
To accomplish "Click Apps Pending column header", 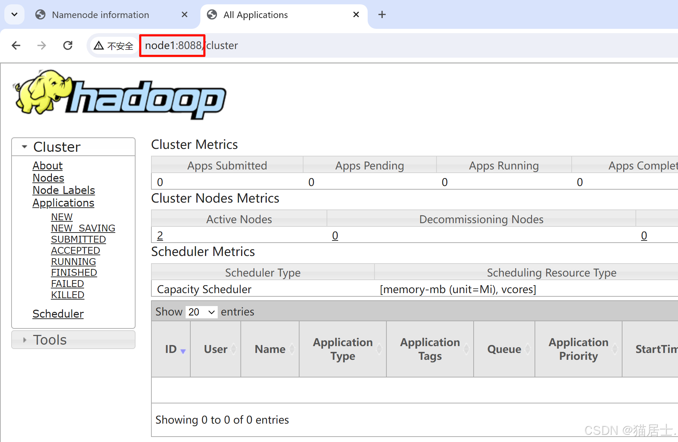I will coord(369,165).
